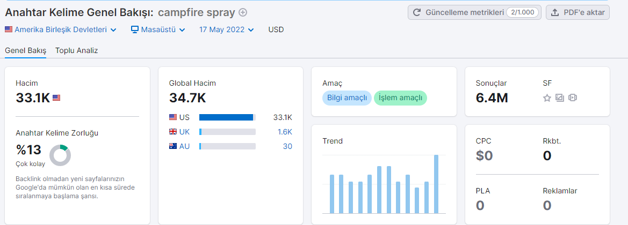Open the Amerika Birleşik Devletleri country dropdown

[61, 29]
